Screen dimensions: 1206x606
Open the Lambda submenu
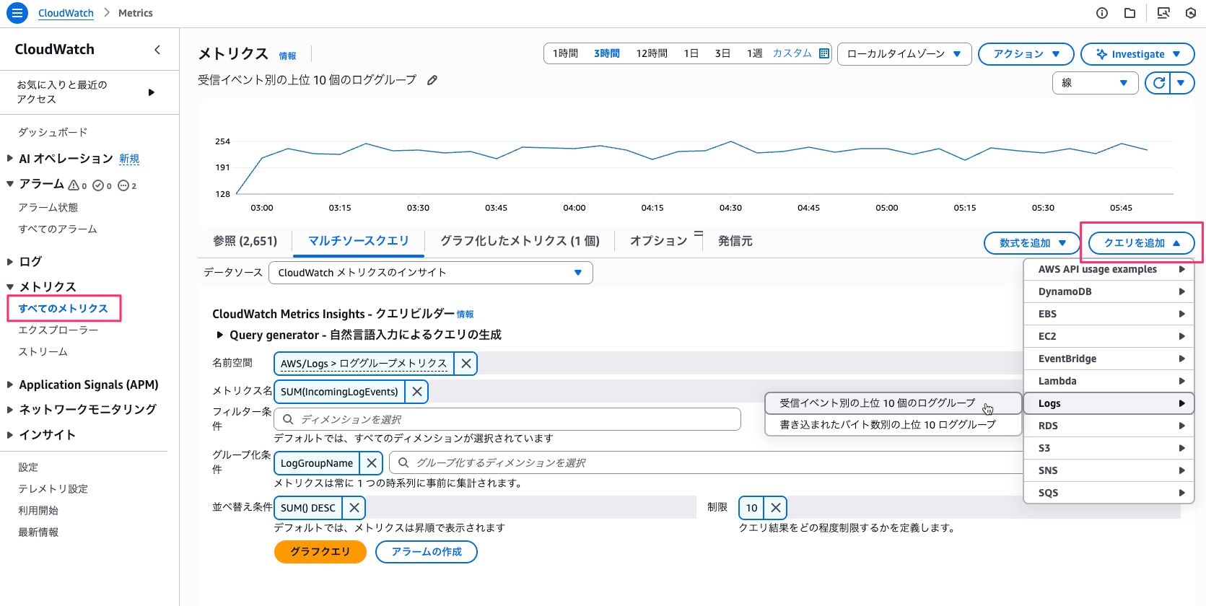[x=1109, y=381]
